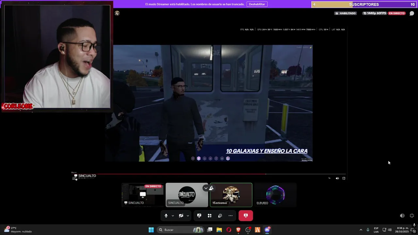The width and height of the screenshot is (418, 235).
Task: Click the EN DIRECTO badge at top right
Action: (396, 13)
